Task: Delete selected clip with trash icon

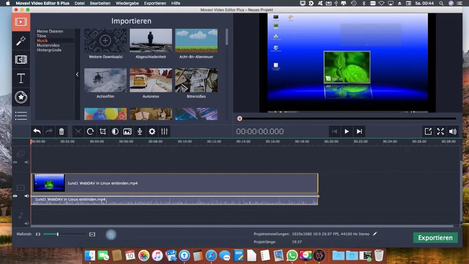Action: pos(62,131)
